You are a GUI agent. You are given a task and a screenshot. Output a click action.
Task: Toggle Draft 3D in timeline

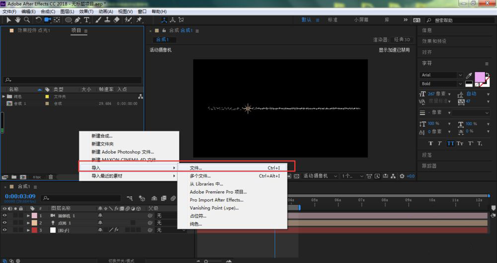click(142, 198)
